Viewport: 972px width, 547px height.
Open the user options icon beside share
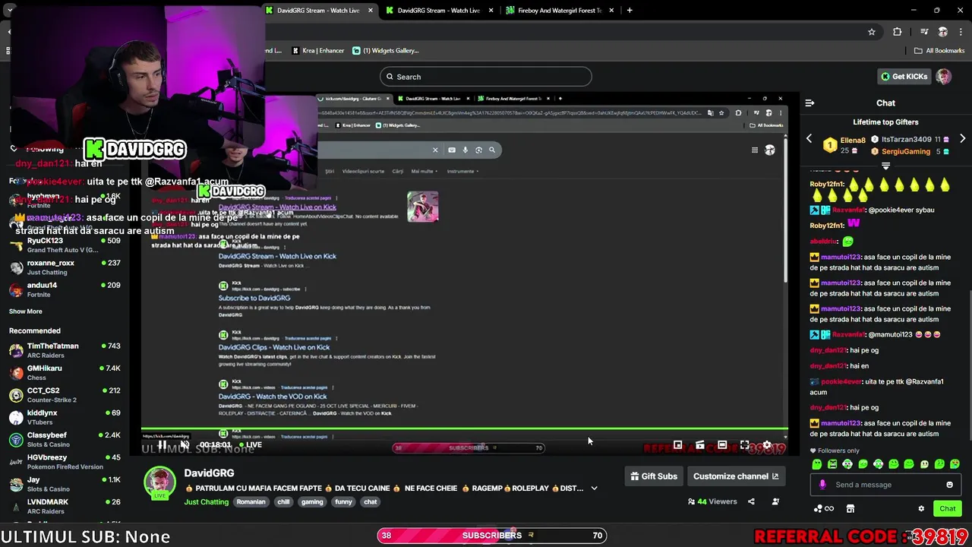click(x=775, y=501)
